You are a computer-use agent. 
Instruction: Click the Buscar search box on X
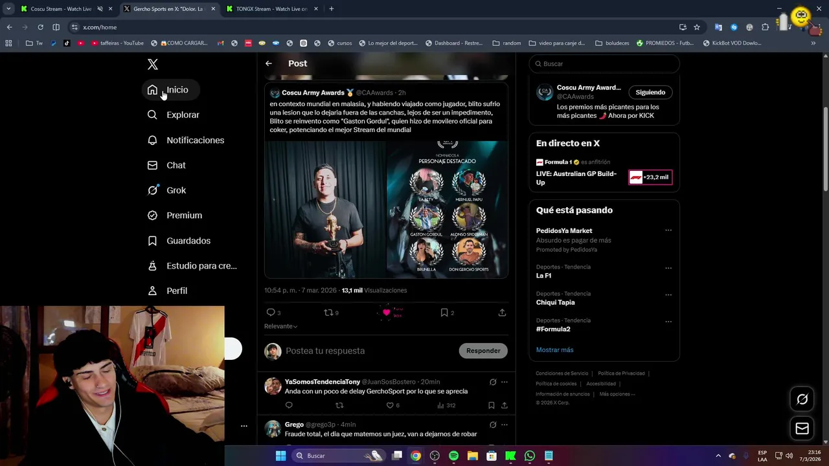604,64
